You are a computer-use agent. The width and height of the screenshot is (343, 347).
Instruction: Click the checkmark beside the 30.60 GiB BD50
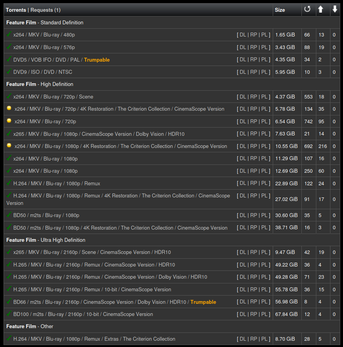click(9, 215)
